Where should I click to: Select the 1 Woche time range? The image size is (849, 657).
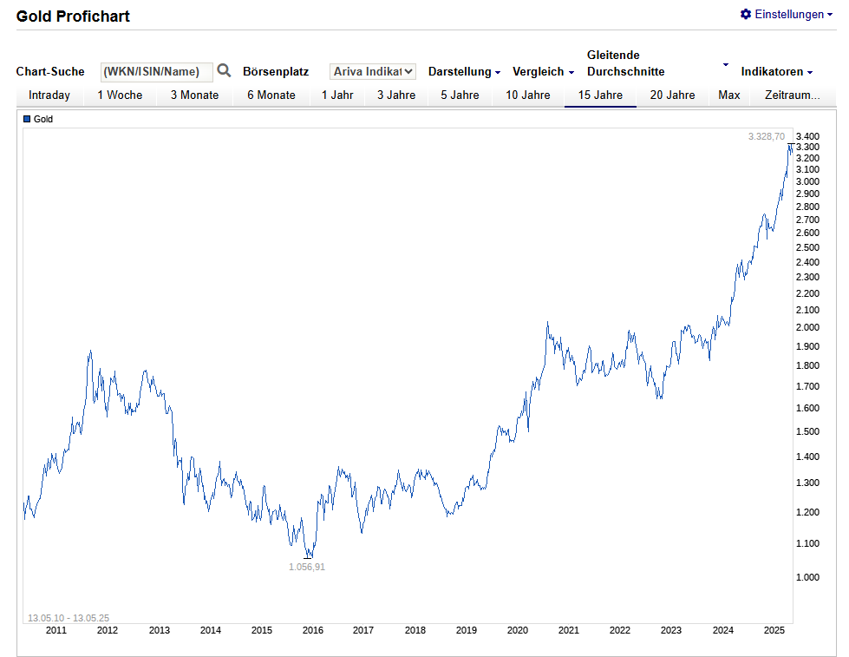[x=120, y=95]
